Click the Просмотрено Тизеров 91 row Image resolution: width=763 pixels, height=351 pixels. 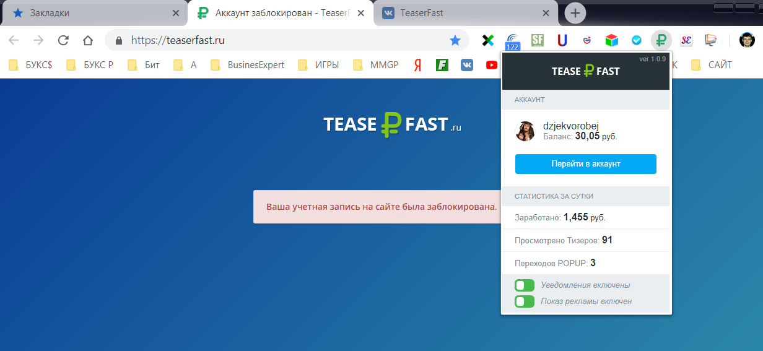586,240
